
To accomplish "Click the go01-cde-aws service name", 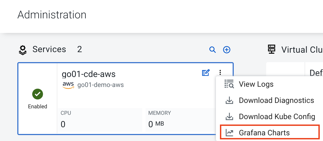I will [x=89, y=74].
